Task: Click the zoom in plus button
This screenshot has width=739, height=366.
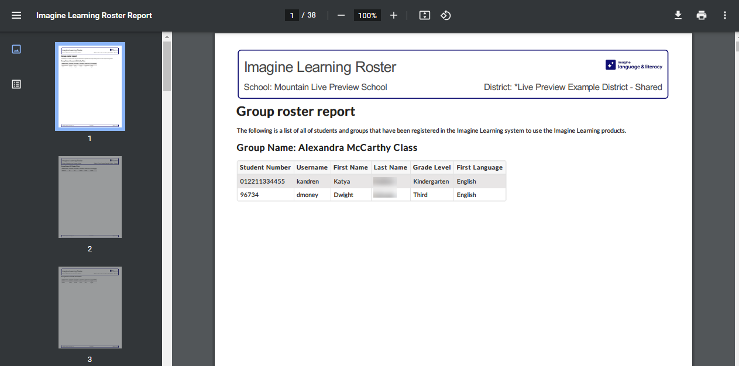Action: point(394,15)
